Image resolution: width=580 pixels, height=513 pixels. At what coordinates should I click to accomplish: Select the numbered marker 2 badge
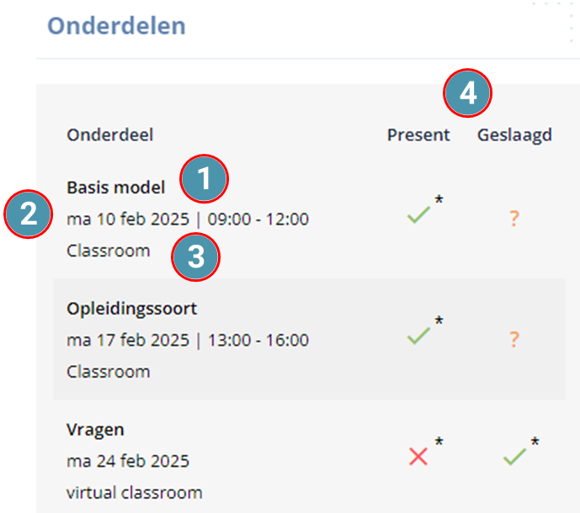click(x=29, y=214)
